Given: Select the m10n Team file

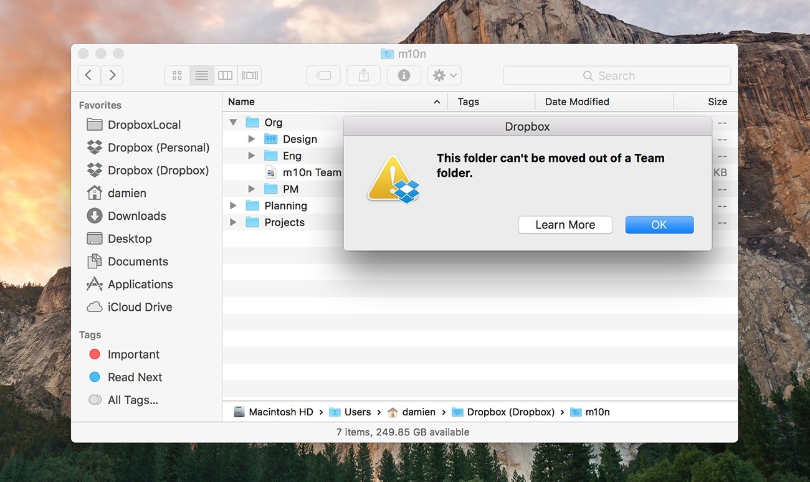Looking at the screenshot, I should point(303,172).
